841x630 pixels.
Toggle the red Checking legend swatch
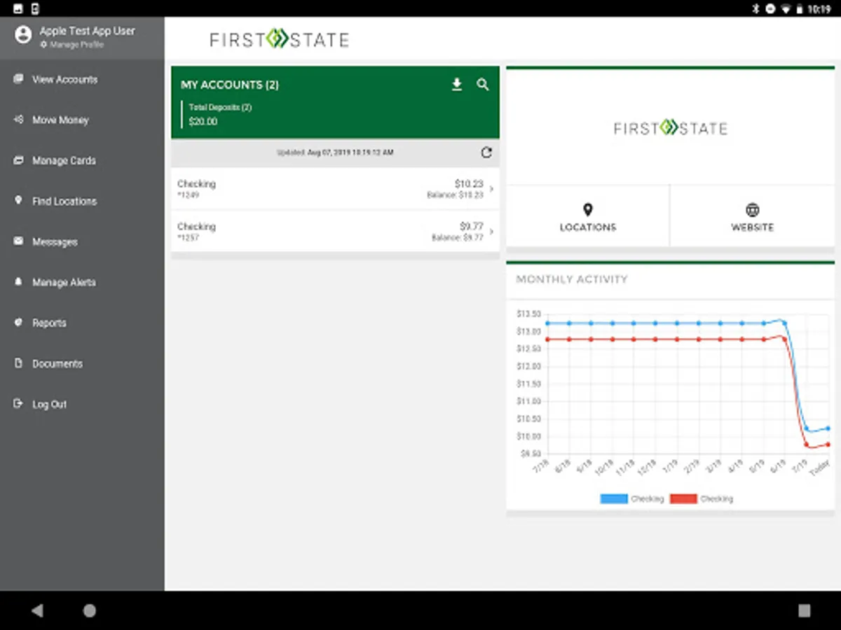(683, 499)
